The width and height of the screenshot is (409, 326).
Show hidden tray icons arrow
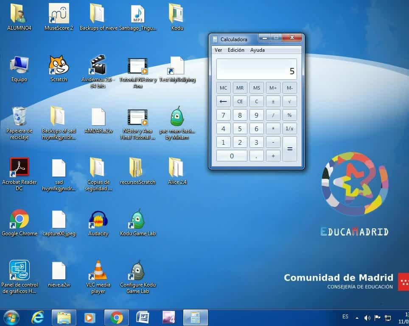(x=357, y=318)
